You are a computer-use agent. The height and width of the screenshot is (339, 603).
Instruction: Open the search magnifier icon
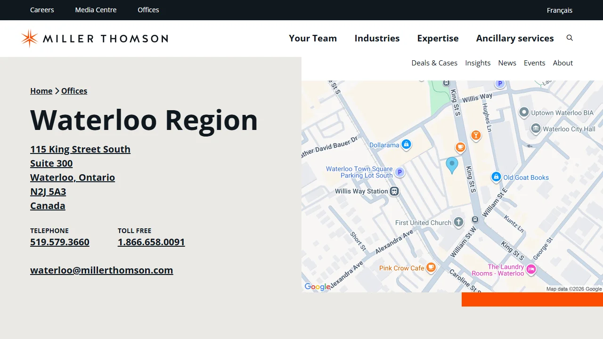click(570, 38)
